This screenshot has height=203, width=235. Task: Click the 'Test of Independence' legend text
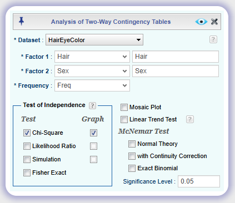pyautogui.click(x=54, y=105)
